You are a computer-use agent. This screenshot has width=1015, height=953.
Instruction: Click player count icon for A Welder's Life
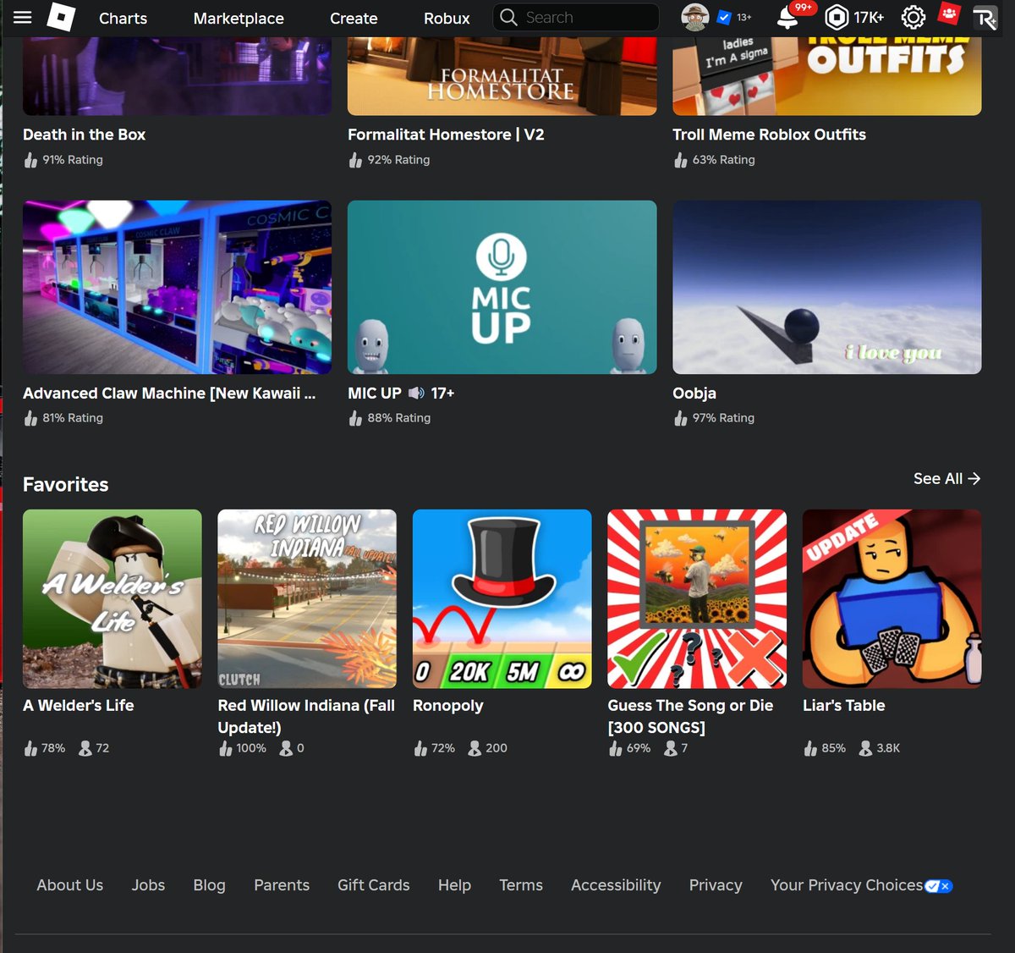point(85,748)
